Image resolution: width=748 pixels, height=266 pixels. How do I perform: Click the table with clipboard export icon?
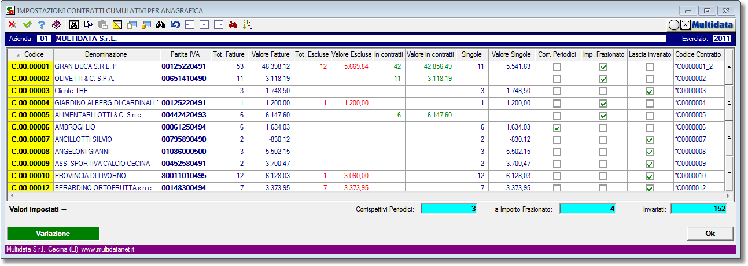[132, 25]
